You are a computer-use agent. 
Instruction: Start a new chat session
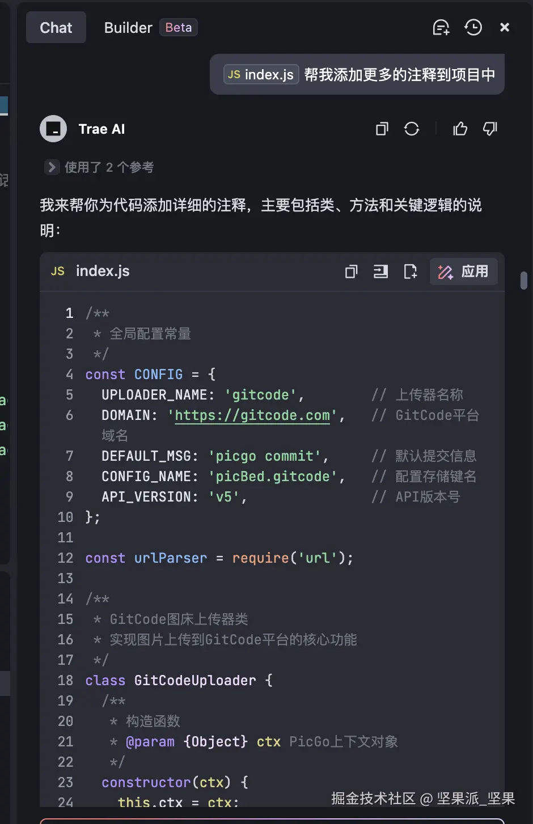click(x=441, y=27)
